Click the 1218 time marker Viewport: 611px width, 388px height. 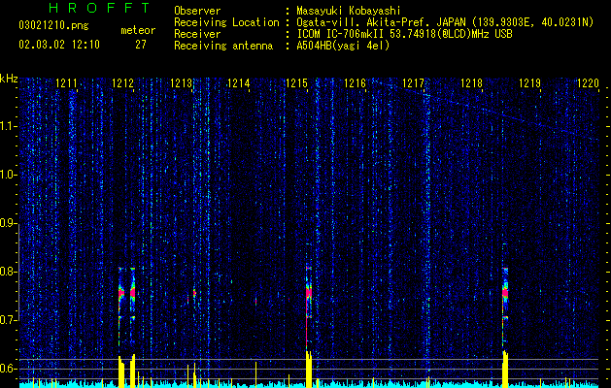click(471, 82)
